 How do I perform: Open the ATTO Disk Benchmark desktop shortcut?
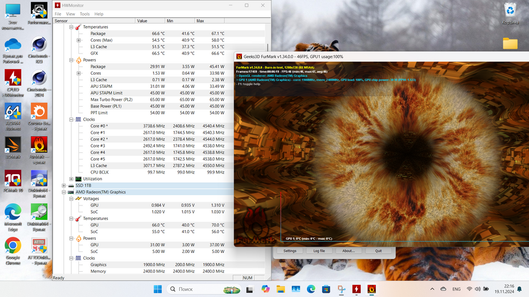(39, 251)
